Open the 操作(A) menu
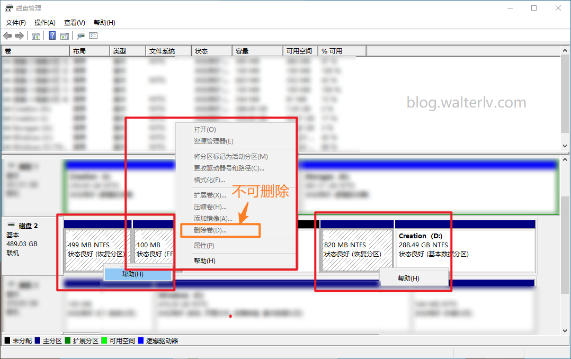 click(45, 23)
